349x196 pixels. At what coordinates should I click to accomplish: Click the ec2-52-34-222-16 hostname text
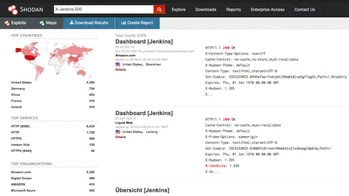pyautogui.click(x=155, y=51)
